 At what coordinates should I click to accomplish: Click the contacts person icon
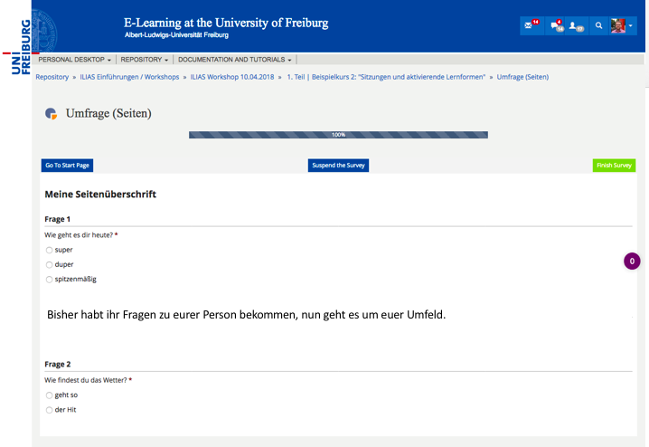pyautogui.click(x=575, y=25)
